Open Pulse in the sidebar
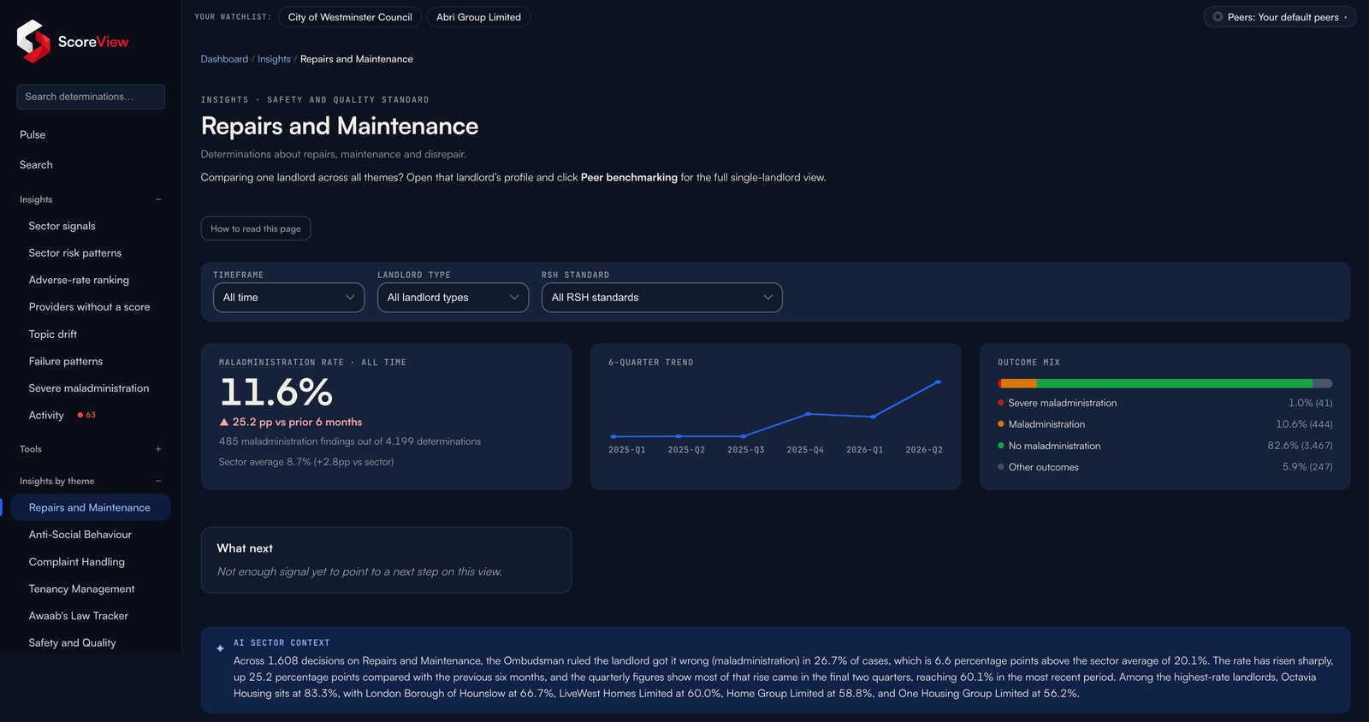Image resolution: width=1369 pixels, height=722 pixels. click(33, 135)
